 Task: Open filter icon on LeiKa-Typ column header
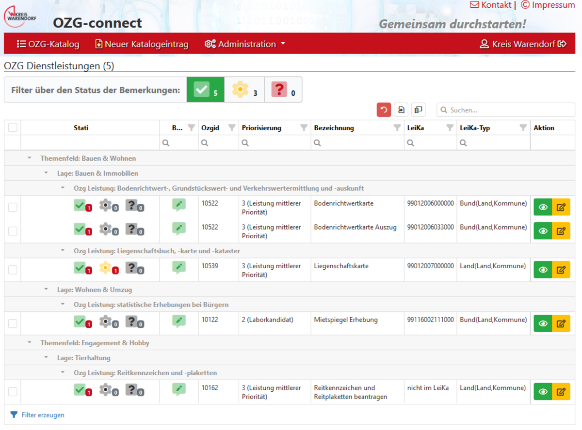click(523, 128)
